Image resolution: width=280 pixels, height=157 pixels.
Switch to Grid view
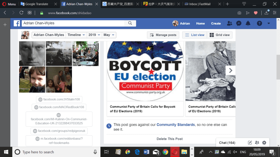click(220, 35)
